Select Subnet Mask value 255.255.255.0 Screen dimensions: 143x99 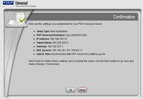click(x=60, y=43)
